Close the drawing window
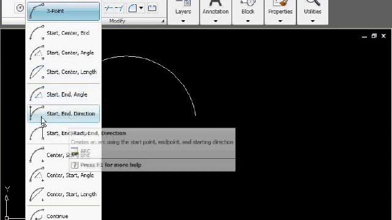 point(383,36)
